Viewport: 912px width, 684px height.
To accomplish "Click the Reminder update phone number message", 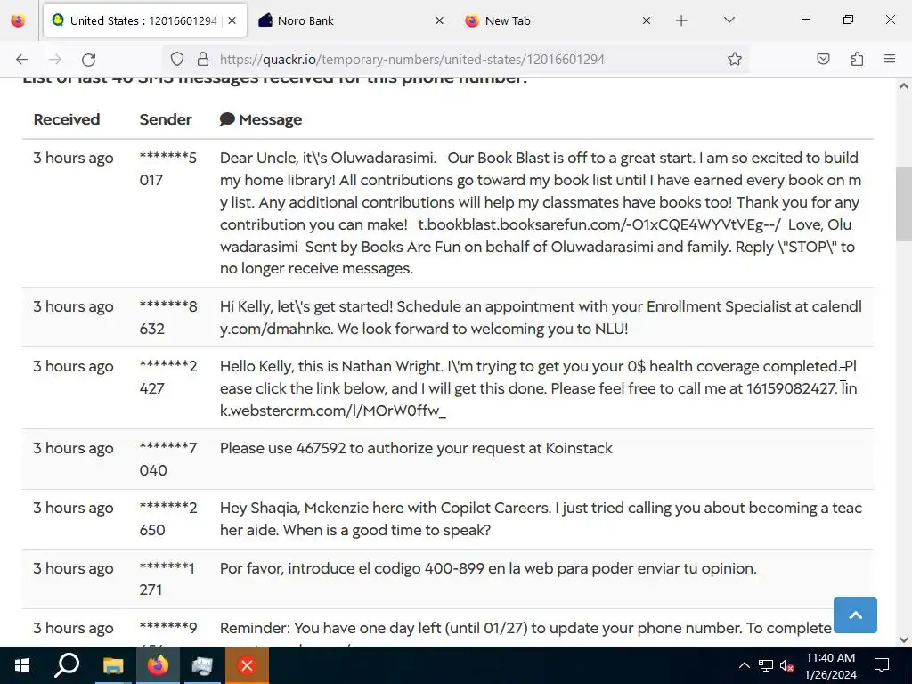I will (x=525, y=628).
